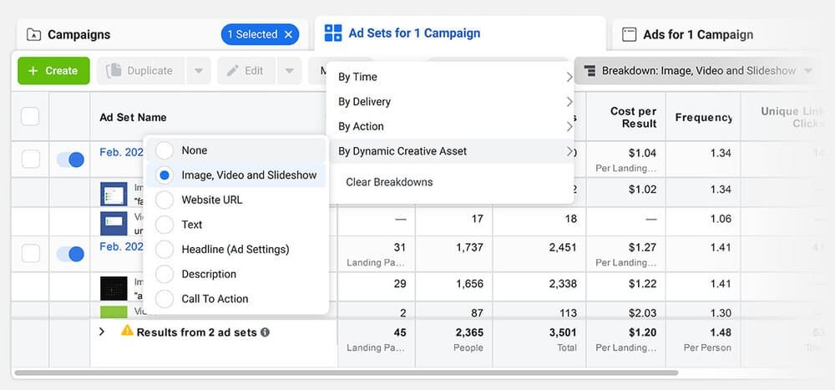The height and width of the screenshot is (390, 835).
Task: Select the Text radio option
Action: click(x=164, y=225)
